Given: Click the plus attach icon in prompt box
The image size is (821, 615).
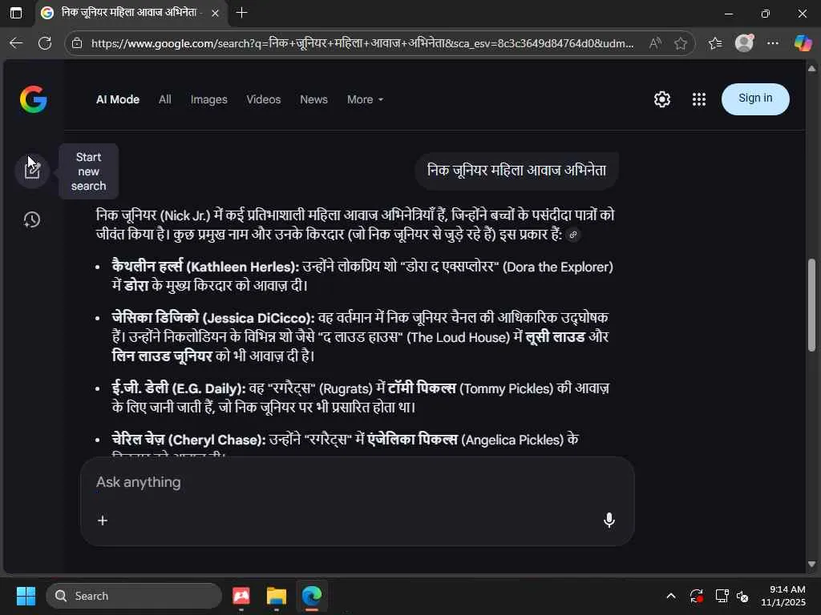Looking at the screenshot, I should pos(103,521).
